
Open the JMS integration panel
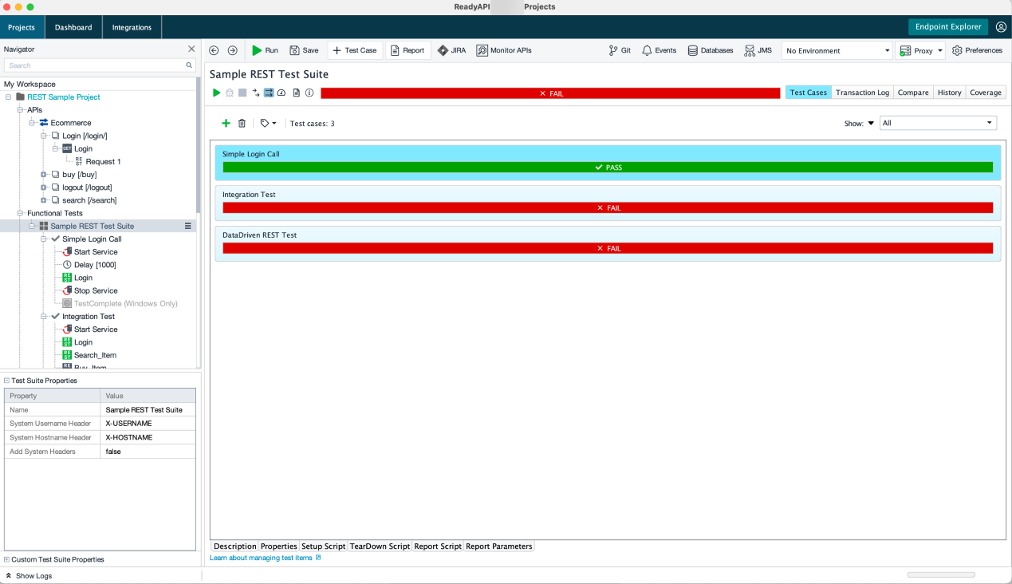(x=757, y=49)
